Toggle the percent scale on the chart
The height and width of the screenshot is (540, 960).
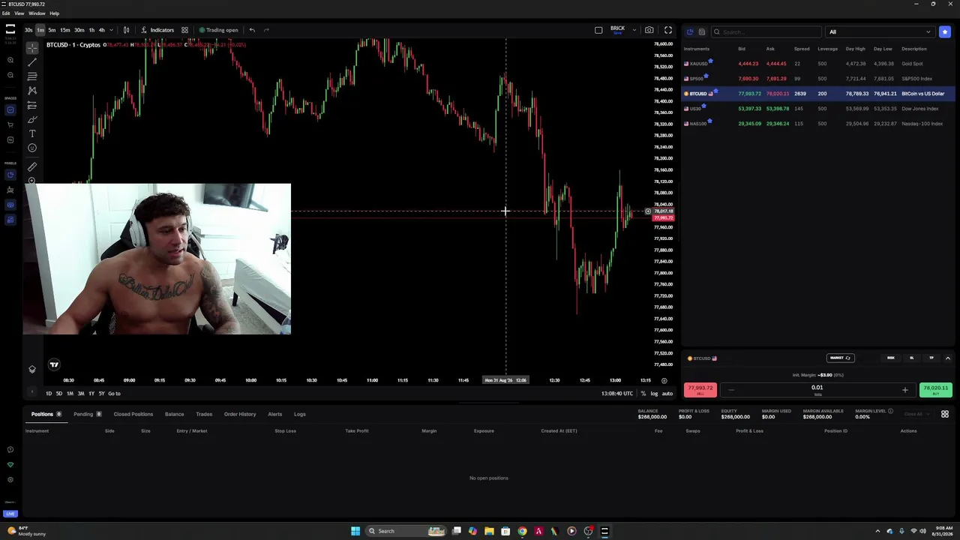click(x=643, y=394)
